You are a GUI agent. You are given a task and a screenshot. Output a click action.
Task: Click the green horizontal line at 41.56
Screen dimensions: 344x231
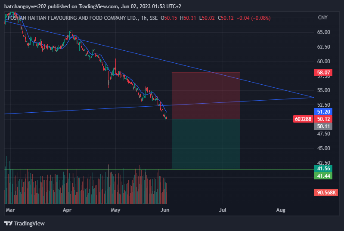coord(159,169)
